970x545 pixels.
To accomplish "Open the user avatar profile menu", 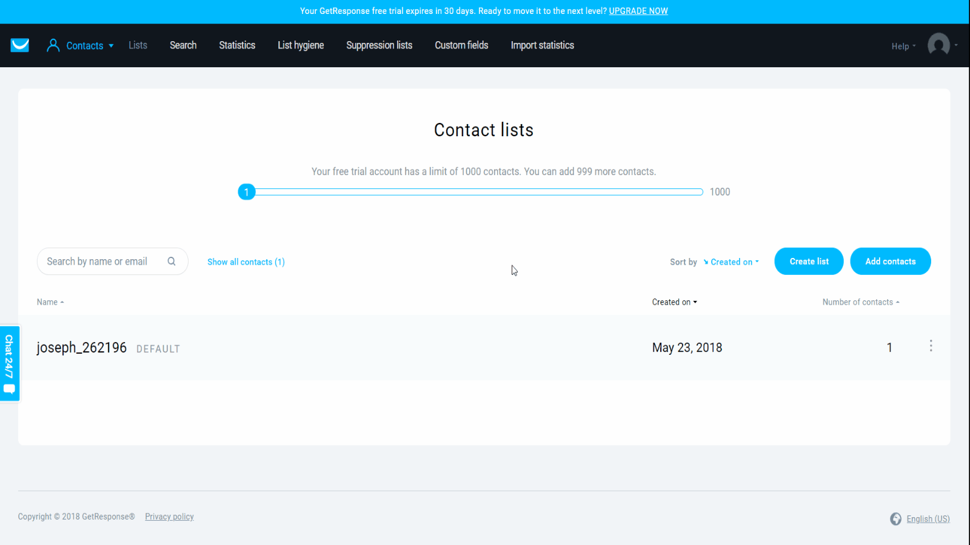I will 938,45.
